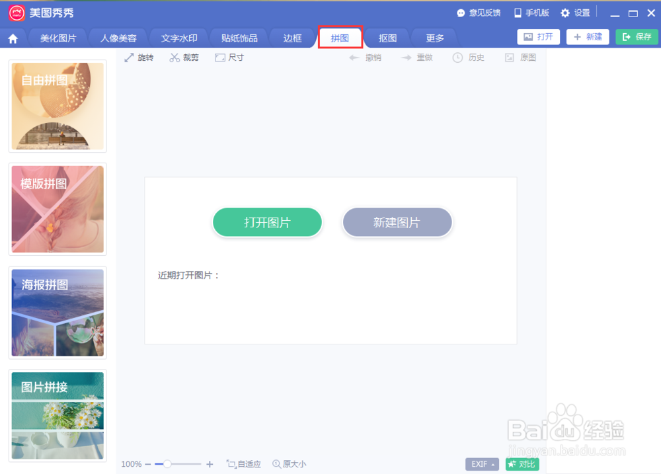Open the 海报拼图 poster collage thumbnail
Screen dimensions: 661x474
click(58, 312)
